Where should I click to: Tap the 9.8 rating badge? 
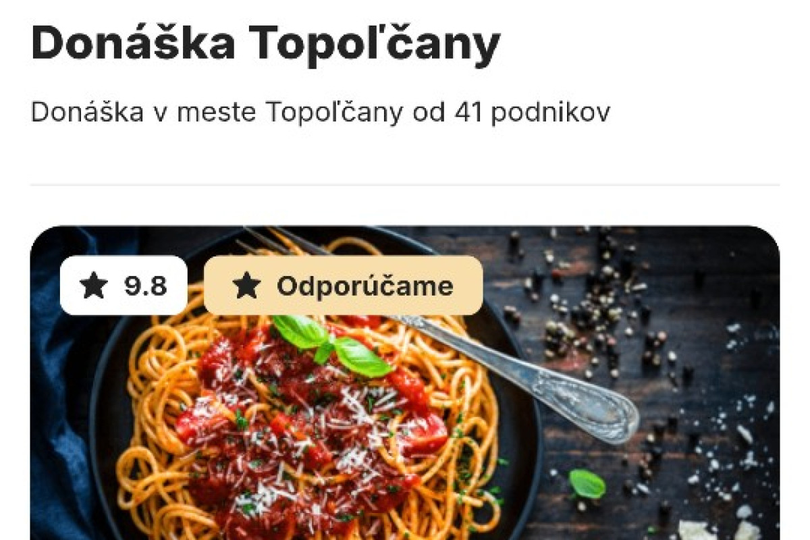[124, 286]
